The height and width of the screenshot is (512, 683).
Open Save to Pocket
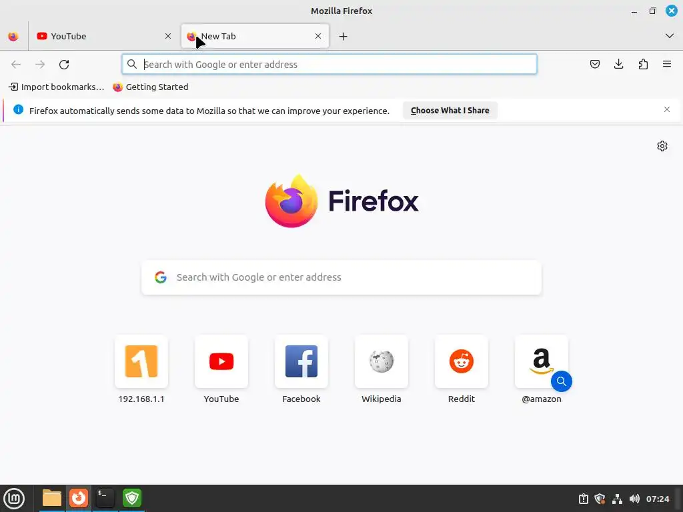(594, 65)
